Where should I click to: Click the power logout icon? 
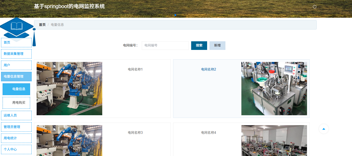coord(315,7)
